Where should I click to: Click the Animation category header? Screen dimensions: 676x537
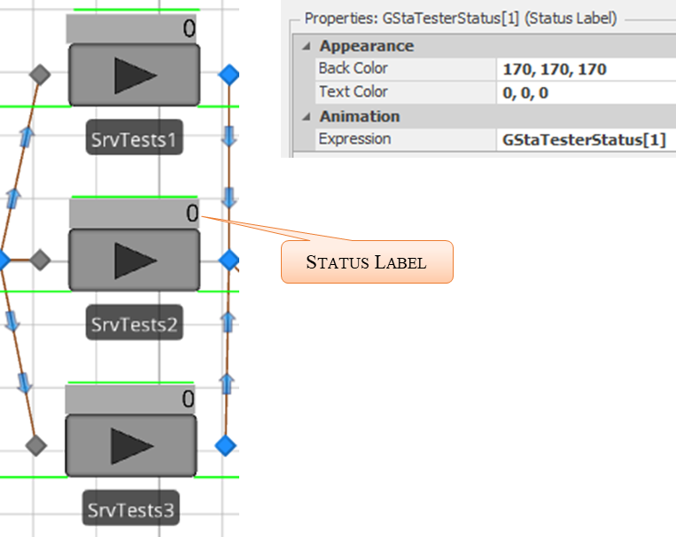pos(485,116)
